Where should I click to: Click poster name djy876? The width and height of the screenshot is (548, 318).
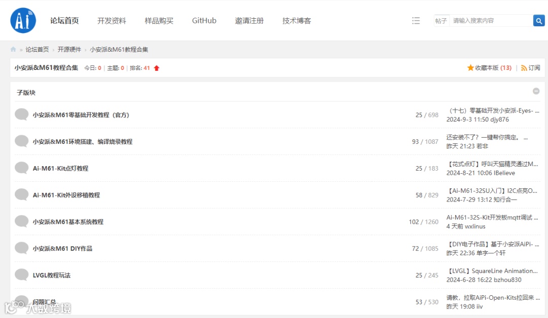click(499, 120)
